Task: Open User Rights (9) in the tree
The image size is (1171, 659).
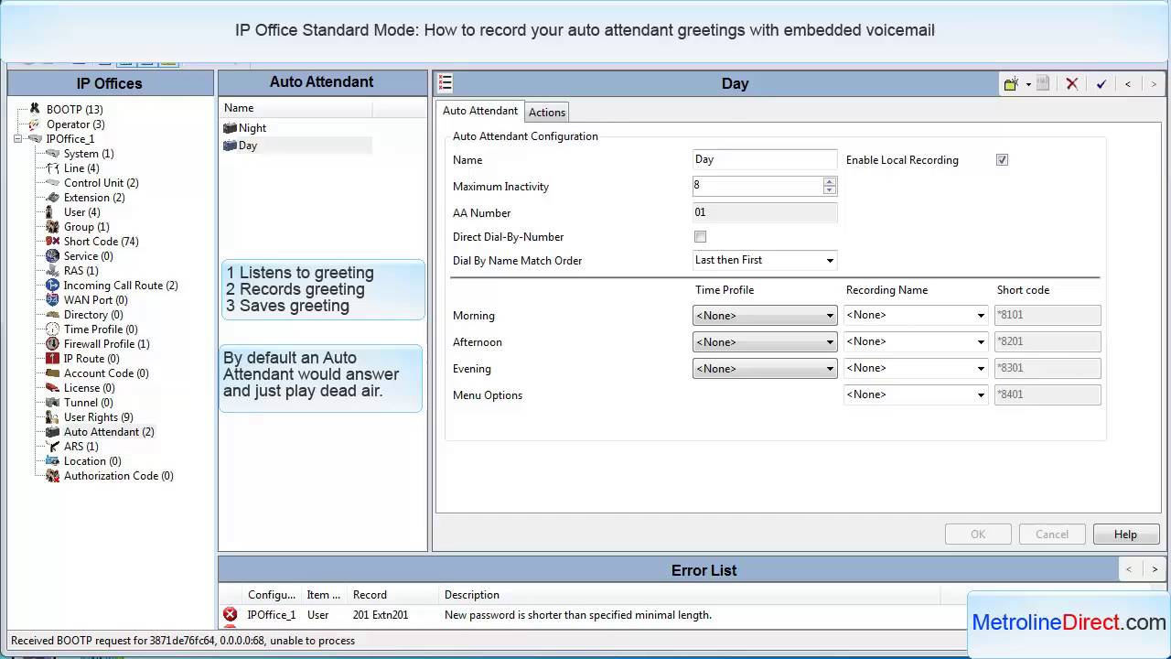Action: (98, 417)
